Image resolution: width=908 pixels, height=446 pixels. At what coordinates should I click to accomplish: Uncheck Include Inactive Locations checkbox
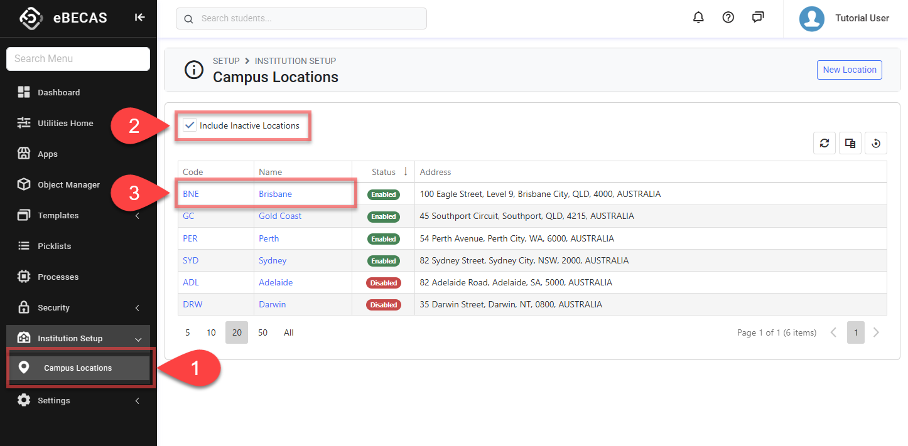190,125
